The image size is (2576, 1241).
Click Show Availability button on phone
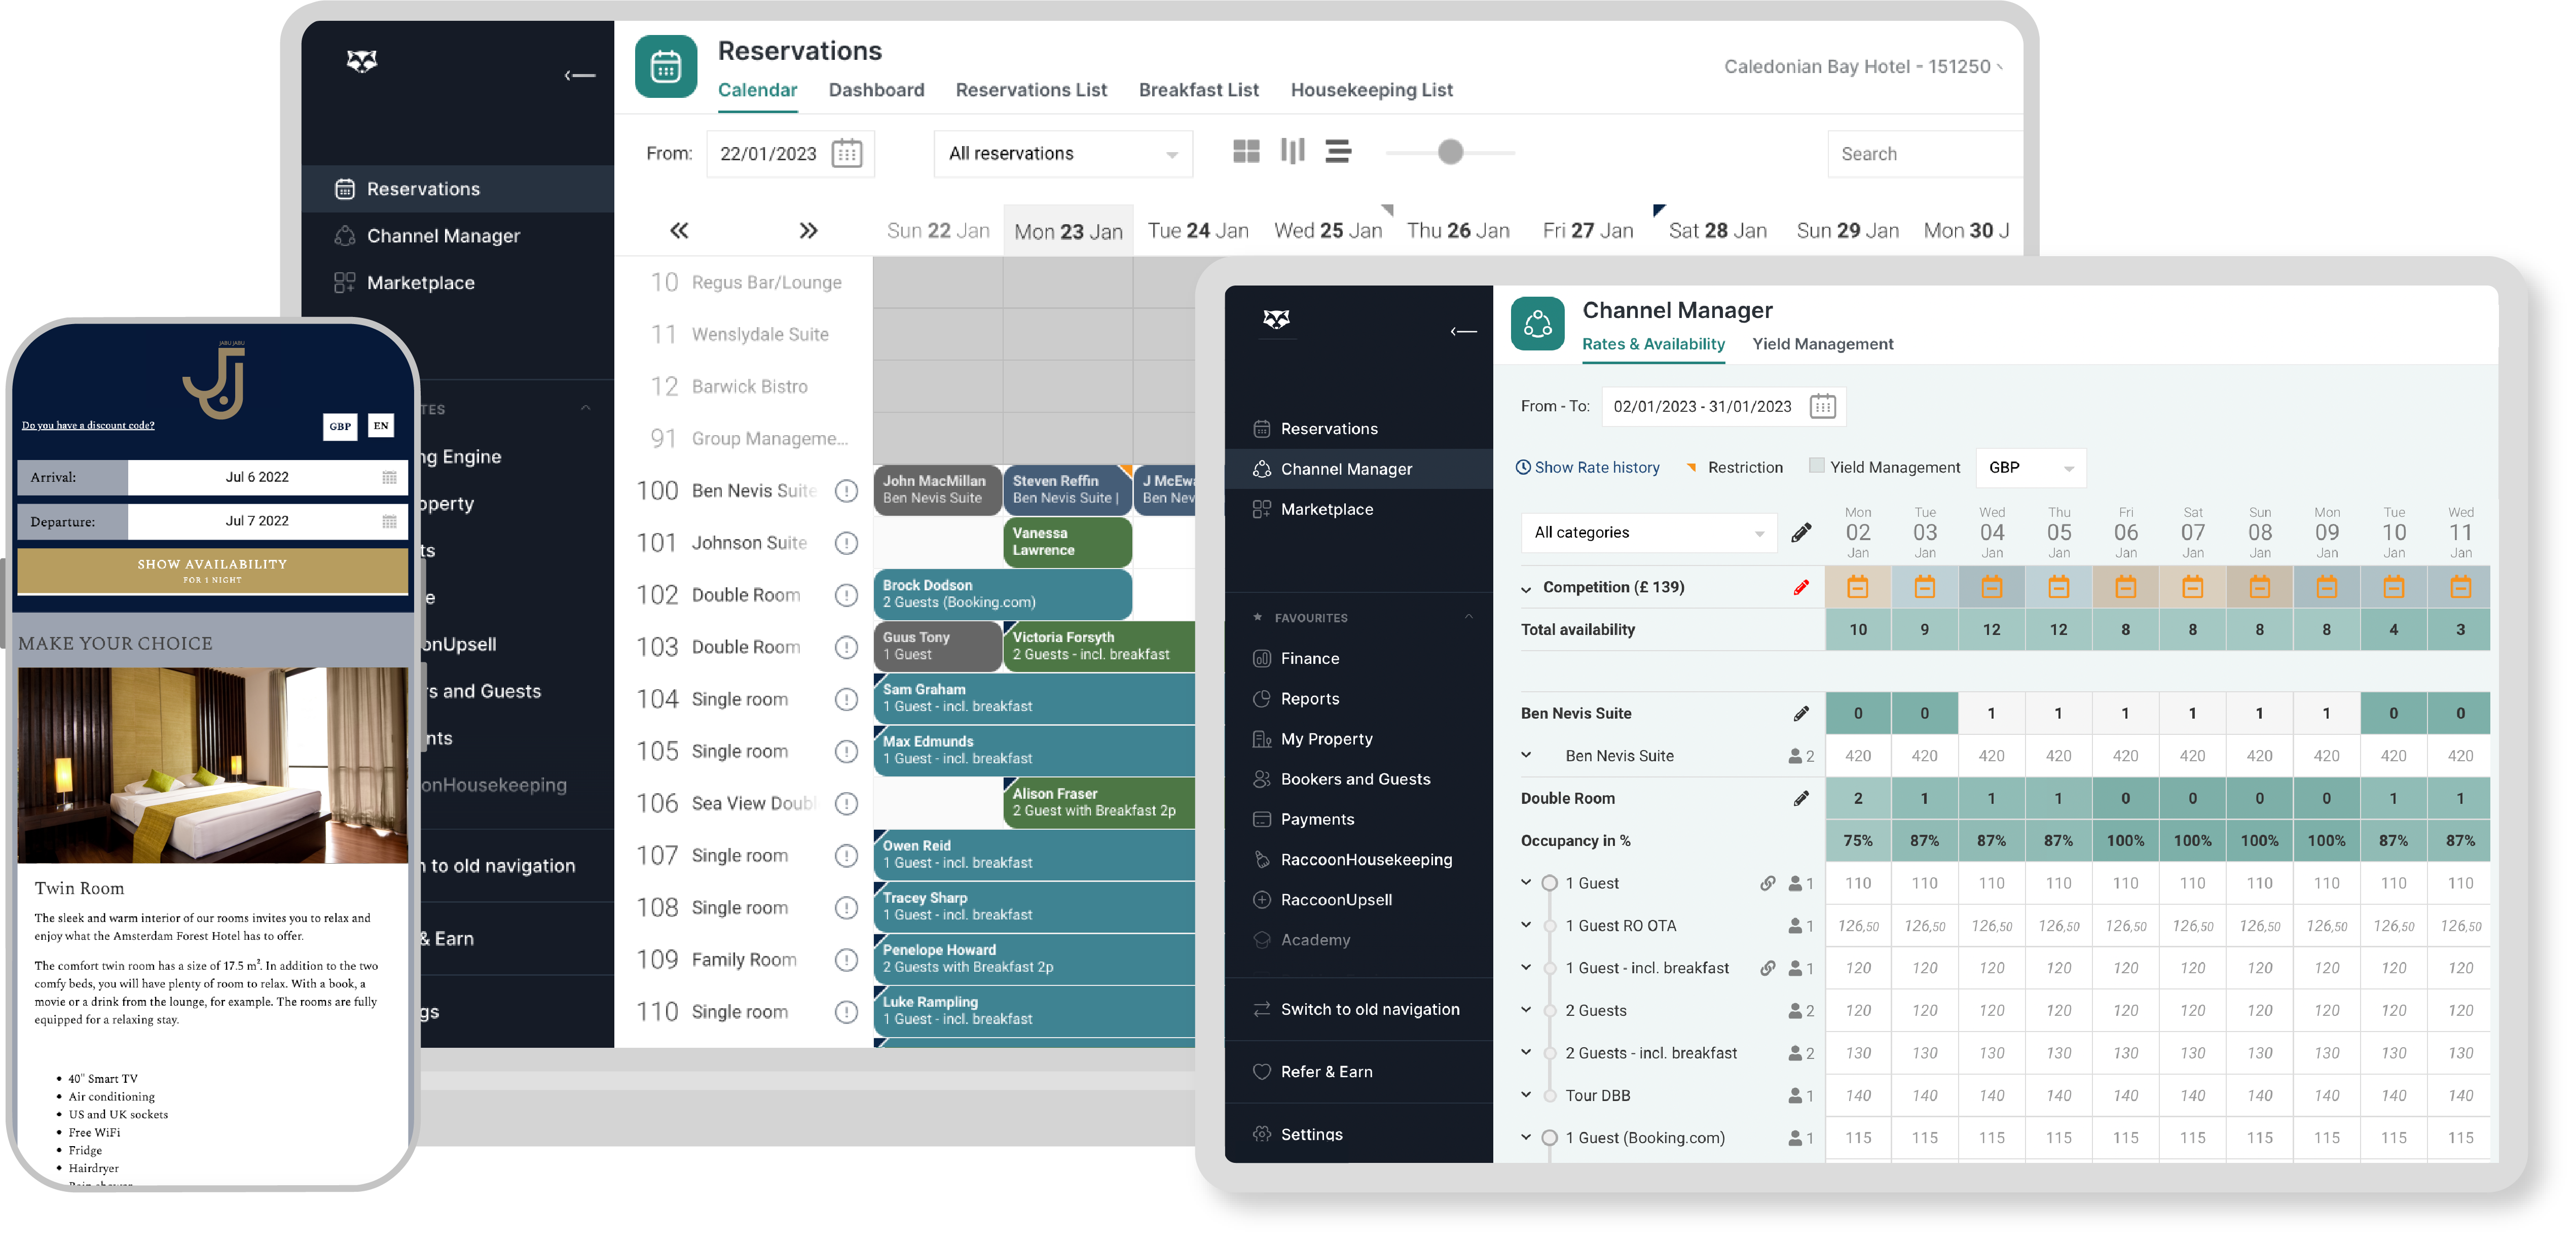212,571
